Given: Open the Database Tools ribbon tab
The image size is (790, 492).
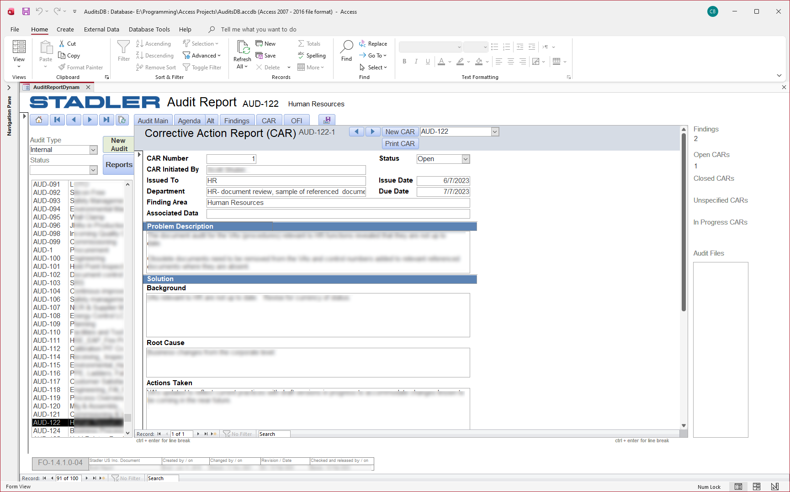Looking at the screenshot, I should point(149,29).
